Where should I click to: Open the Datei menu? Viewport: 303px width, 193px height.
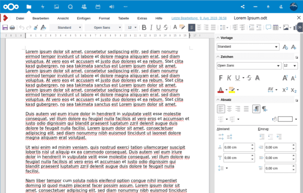[20, 18]
